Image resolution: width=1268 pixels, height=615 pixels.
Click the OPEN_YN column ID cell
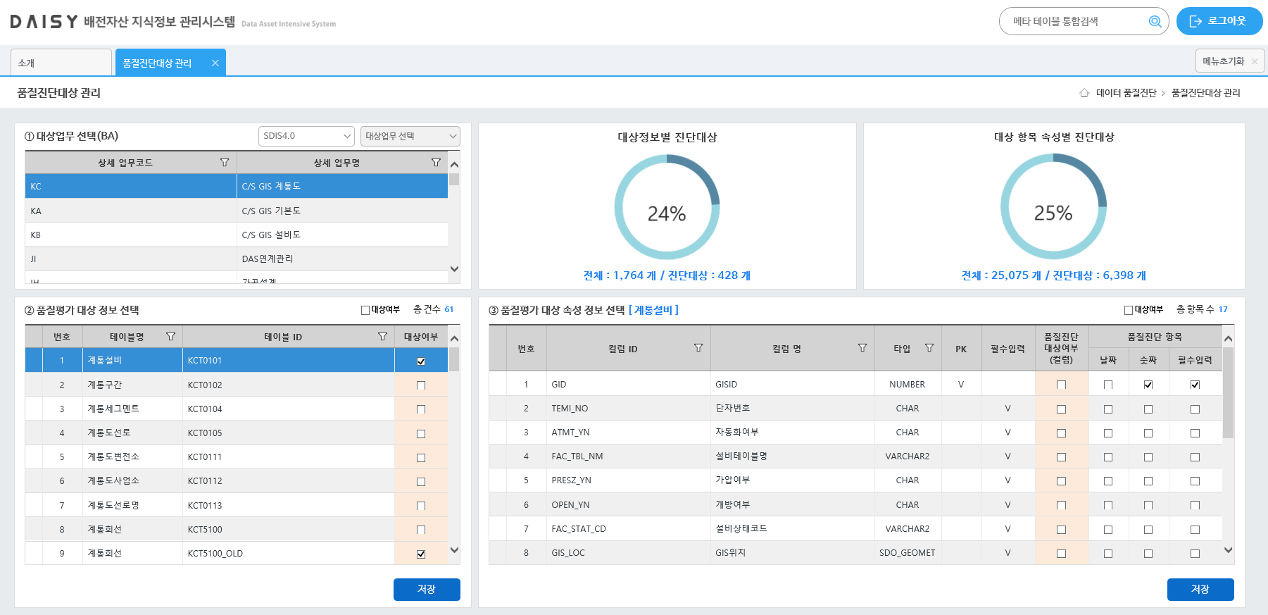[629, 505]
